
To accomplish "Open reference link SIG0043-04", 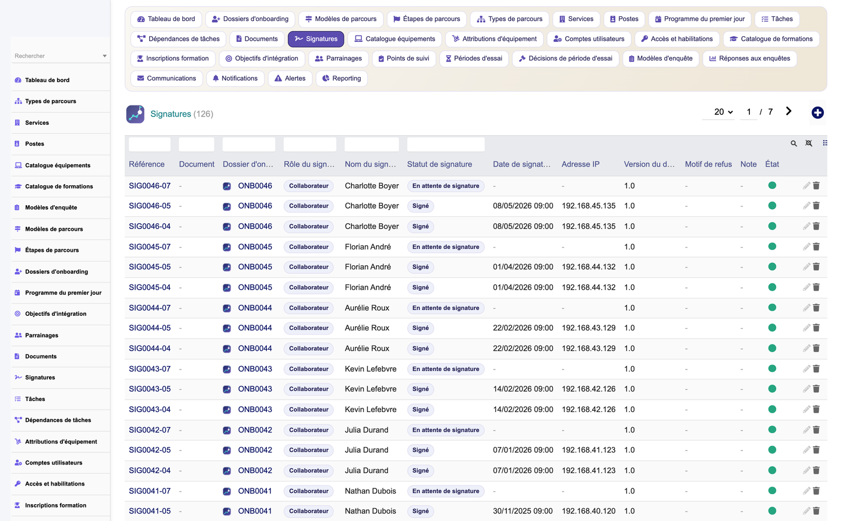I will click(150, 409).
